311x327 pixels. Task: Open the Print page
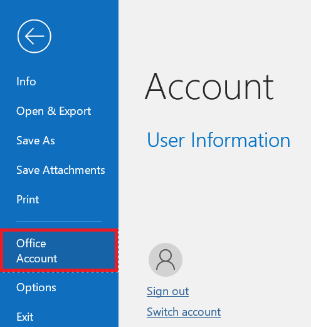[28, 200]
